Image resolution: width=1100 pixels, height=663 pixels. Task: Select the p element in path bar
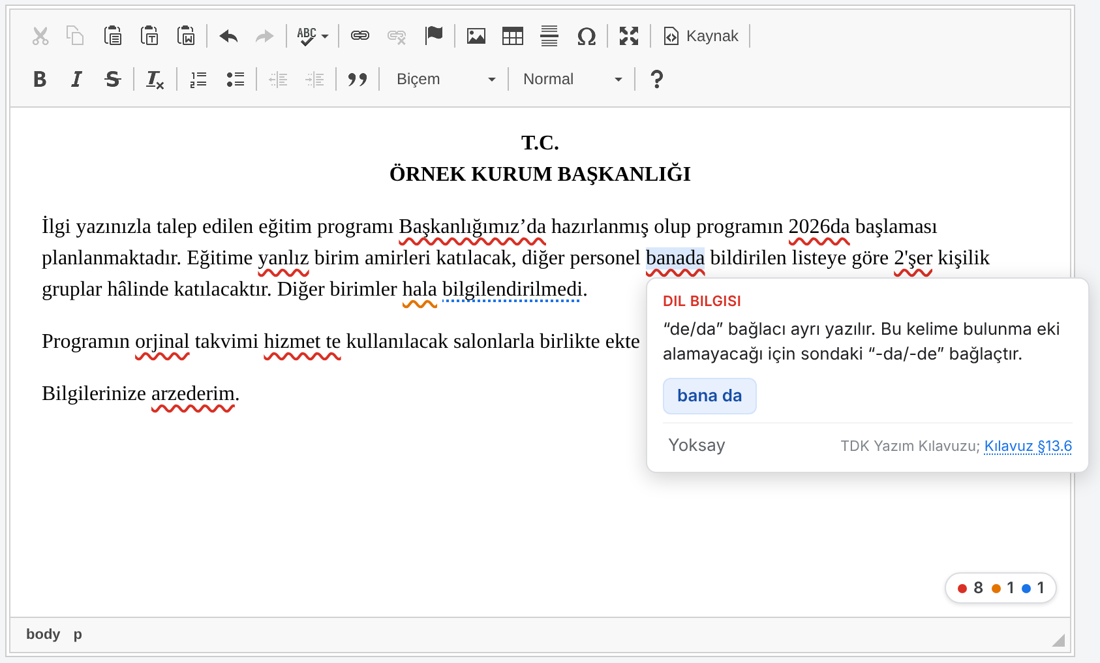(x=78, y=634)
